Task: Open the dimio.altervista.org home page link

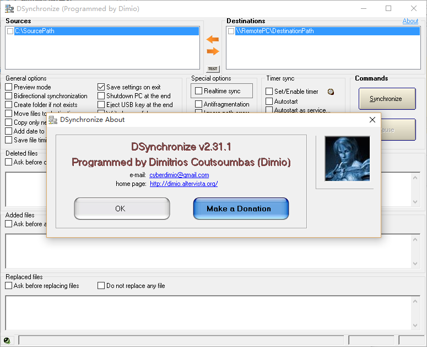Action: tap(183, 184)
